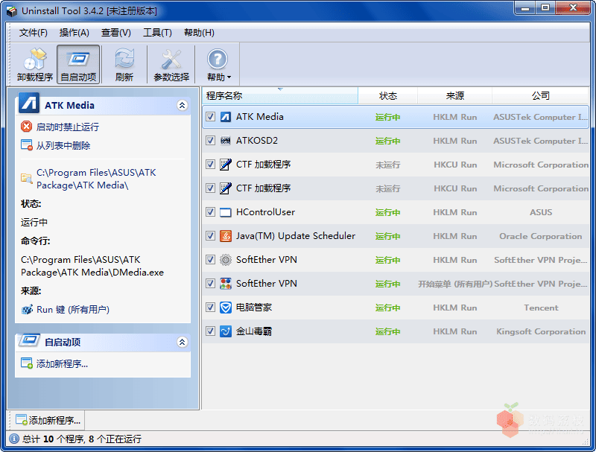596x452 pixels.
Task: Click the Java Update Scheduler icon
Action: [226, 236]
